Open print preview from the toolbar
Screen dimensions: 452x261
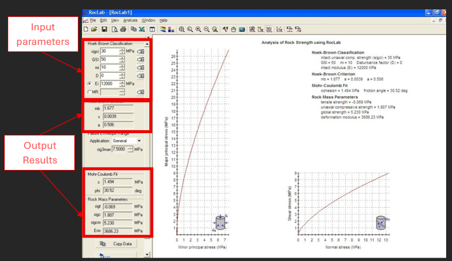[114, 29]
